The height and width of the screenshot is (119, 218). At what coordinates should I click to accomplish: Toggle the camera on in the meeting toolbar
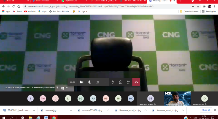pyautogui.click(x=82, y=82)
